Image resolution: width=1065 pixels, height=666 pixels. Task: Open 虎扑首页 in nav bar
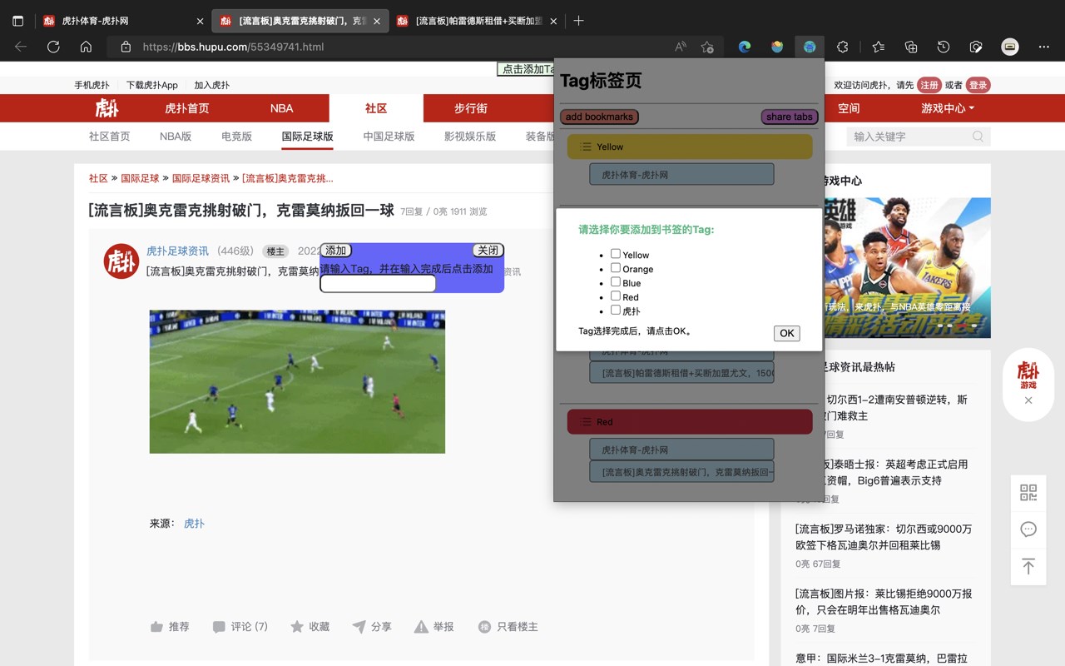click(x=187, y=108)
